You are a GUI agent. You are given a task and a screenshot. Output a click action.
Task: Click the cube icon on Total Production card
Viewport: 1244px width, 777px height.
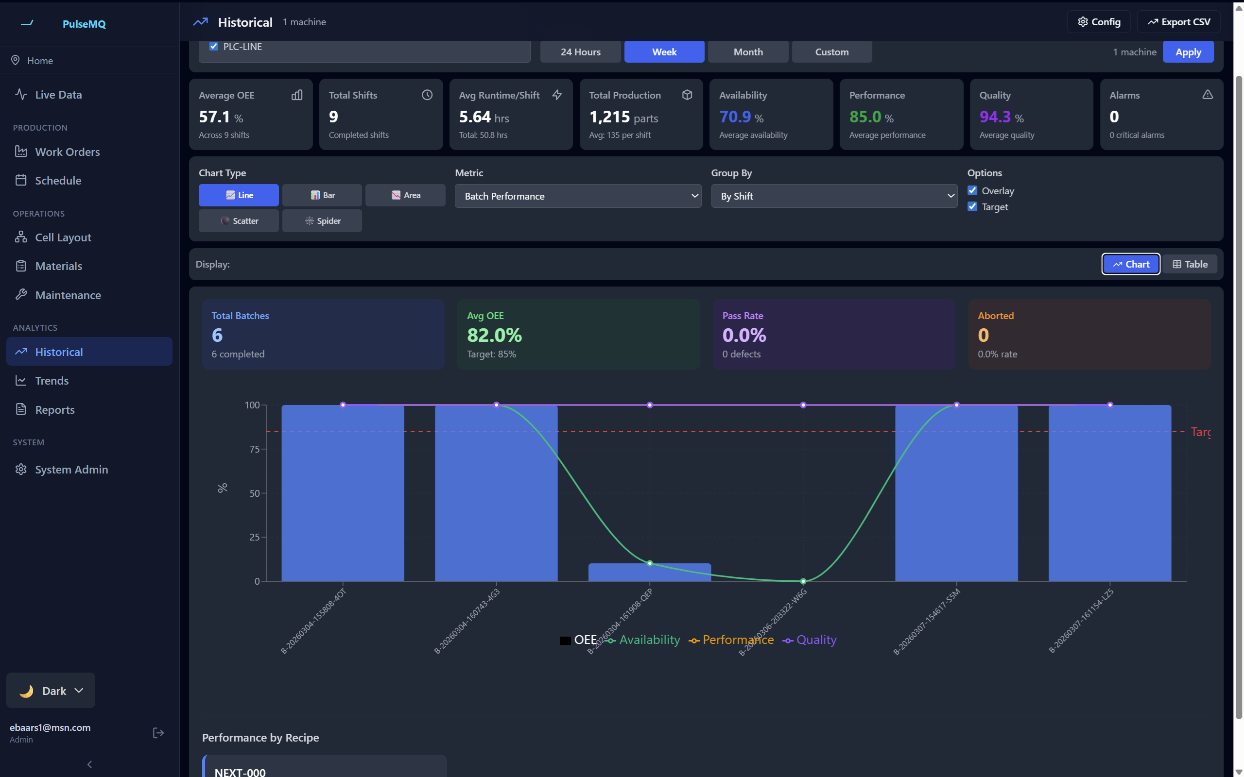687,95
